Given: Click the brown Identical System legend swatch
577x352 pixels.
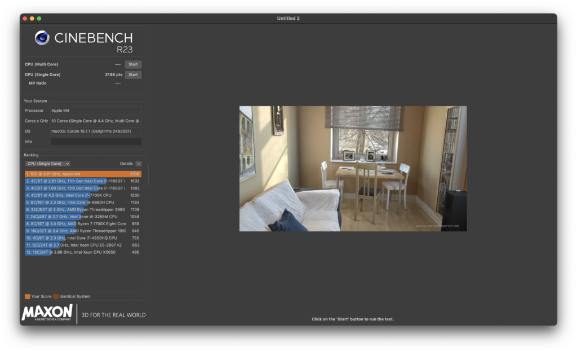Looking at the screenshot, I should pyautogui.click(x=56, y=296).
